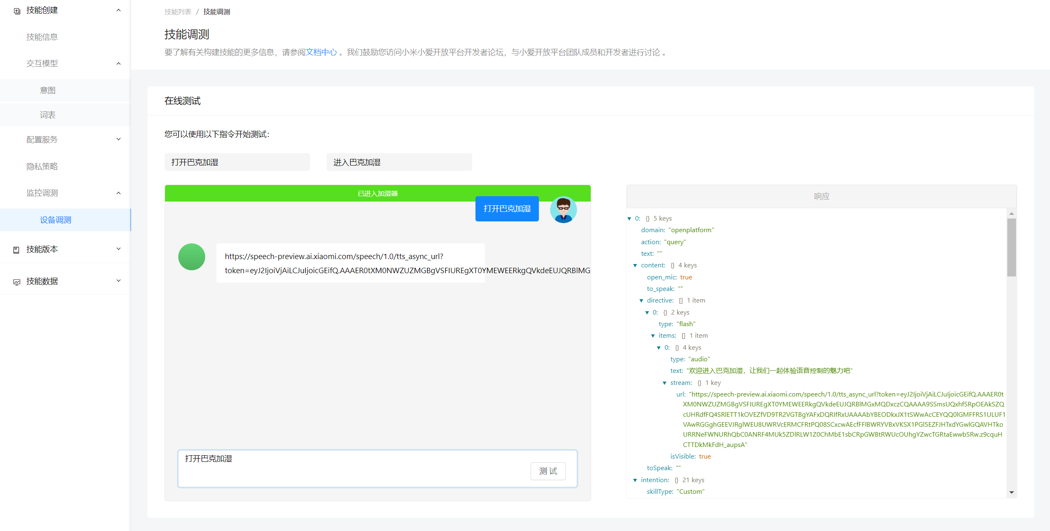Click the open_mic true value
This screenshot has width=1050, height=531.
click(686, 277)
